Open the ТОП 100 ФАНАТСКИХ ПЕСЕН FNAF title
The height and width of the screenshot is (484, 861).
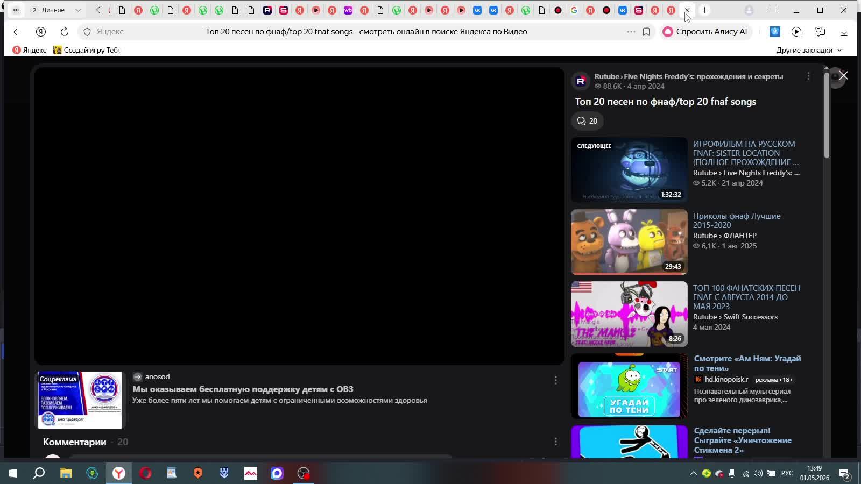click(746, 297)
